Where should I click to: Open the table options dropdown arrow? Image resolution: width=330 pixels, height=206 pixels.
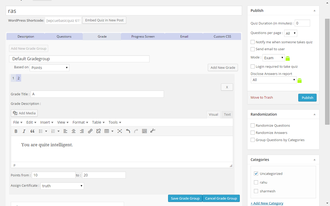(x=112, y=131)
